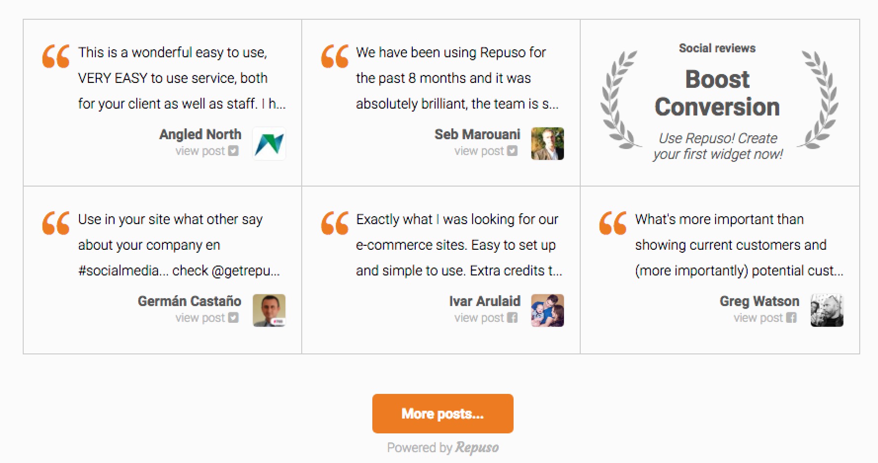
Task: Click the Boost Conversion heading
Action: click(x=717, y=93)
